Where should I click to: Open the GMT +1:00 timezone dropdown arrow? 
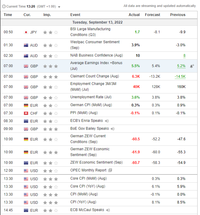click(59, 7)
